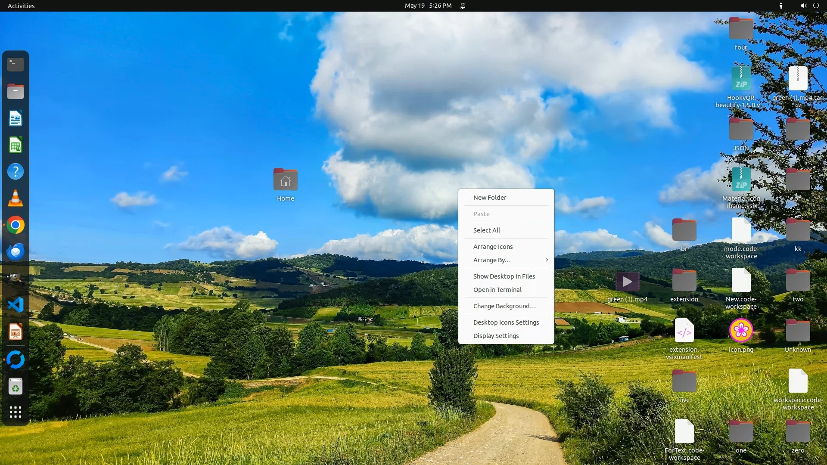Show Applications grid button
Image resolution: width=827 pixels, height=465 pixels.
[16, 412]
